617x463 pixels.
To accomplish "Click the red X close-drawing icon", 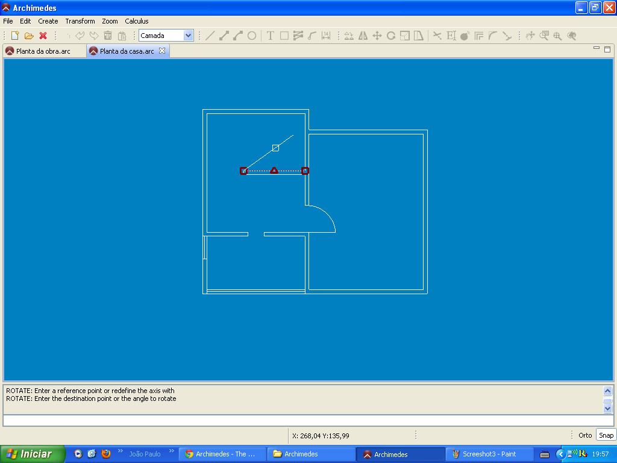I will pyautogui.click(x=43, y=36).
